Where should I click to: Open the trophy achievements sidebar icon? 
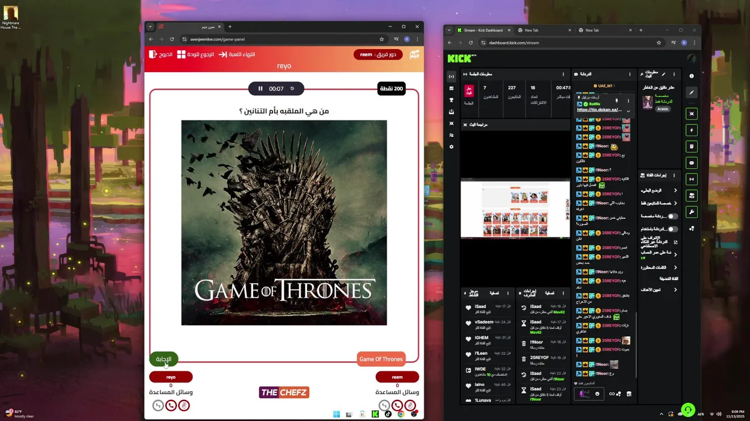click(x=451, y=100)
